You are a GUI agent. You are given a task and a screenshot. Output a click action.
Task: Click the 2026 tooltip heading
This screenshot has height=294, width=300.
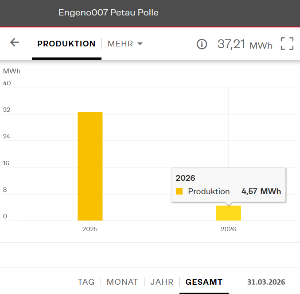pyautogui.click(x=185, y=178)
